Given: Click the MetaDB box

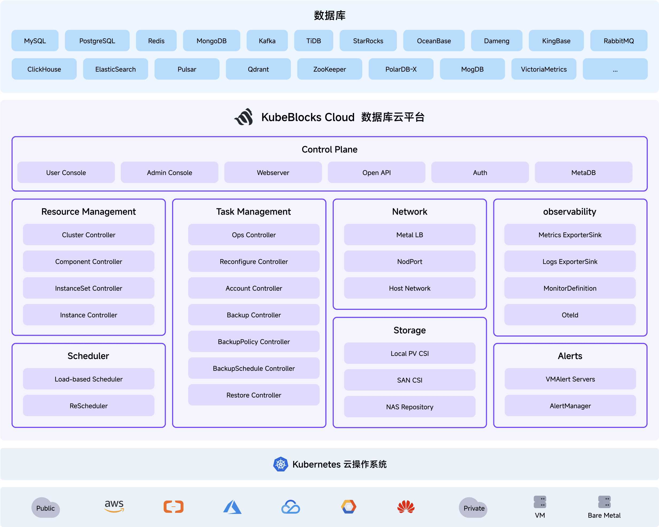Looking at the screenshot, I should click(x=583, y=172).
